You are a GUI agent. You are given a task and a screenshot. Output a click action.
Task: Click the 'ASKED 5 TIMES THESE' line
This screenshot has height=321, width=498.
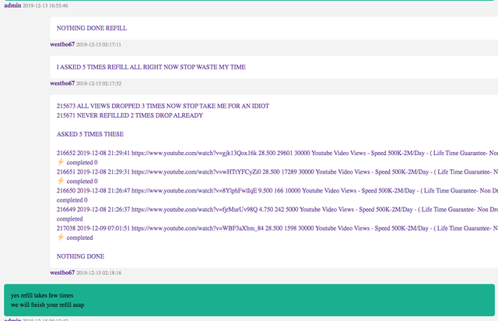90,134
